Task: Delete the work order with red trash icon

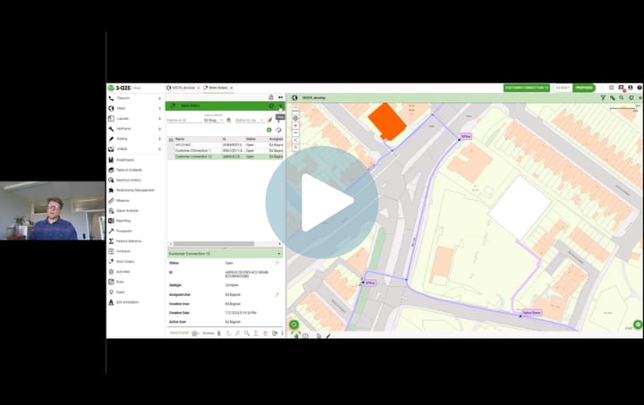Action: click(x=266, y=333)
